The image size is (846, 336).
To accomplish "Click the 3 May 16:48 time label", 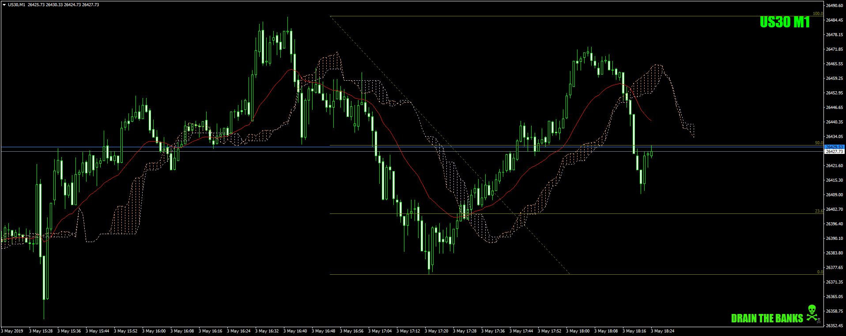I will click(x=324, y=331).
